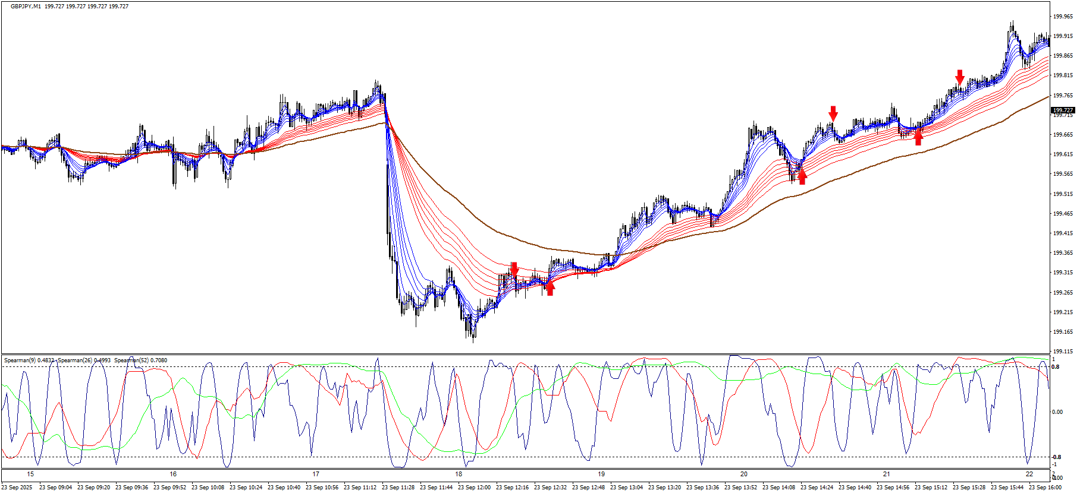
Task: Click the -0.8 level label on the Spearman scale
Action: click(x=1056, y=457)
